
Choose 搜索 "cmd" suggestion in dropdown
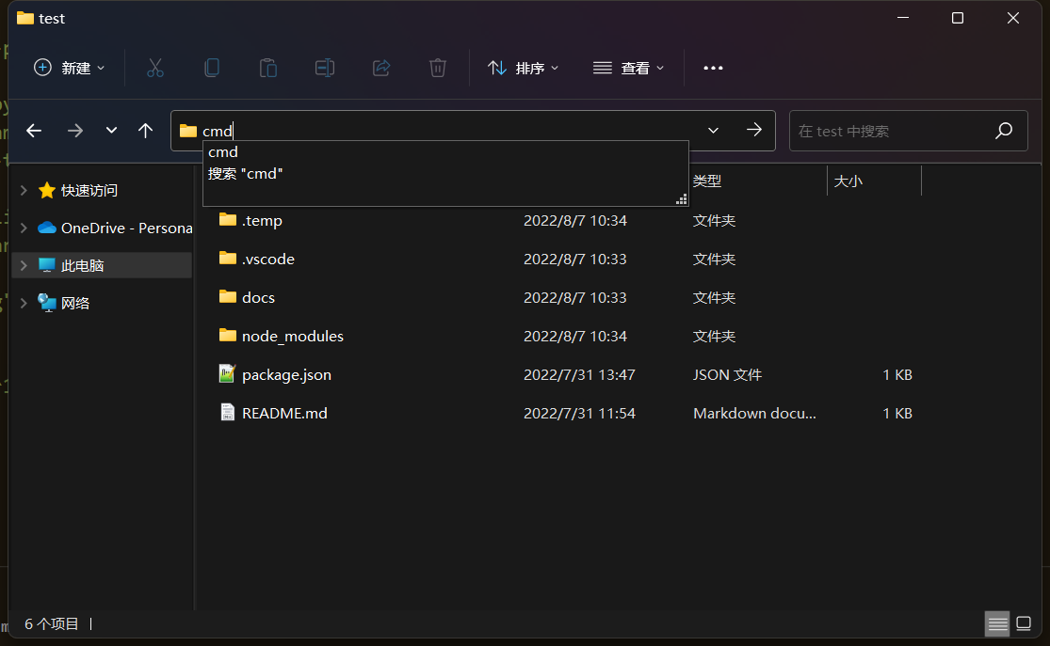pos(246,174)
